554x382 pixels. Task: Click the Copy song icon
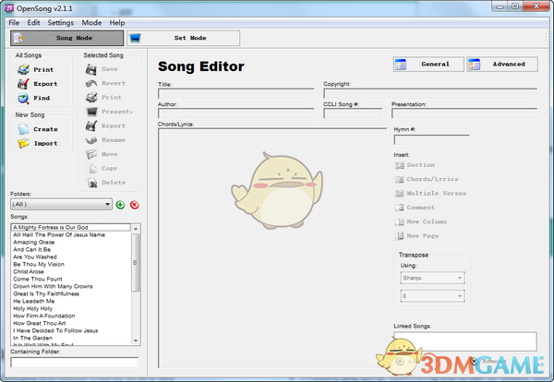coord(91,169)
